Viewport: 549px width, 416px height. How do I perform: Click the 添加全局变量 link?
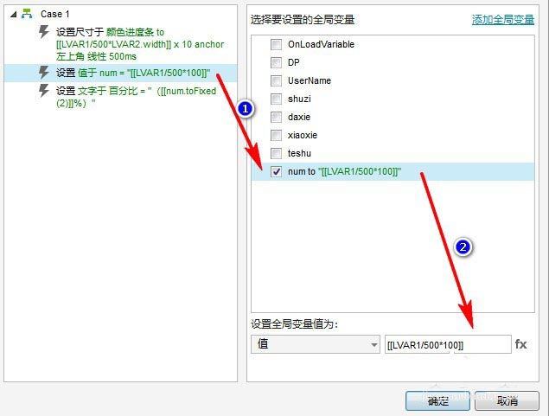coord(503,20)
